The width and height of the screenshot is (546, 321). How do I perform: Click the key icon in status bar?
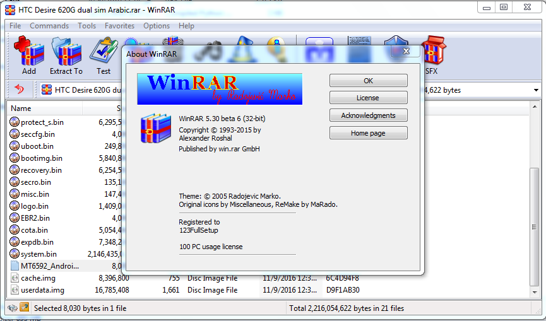click(x=25, y=307)
